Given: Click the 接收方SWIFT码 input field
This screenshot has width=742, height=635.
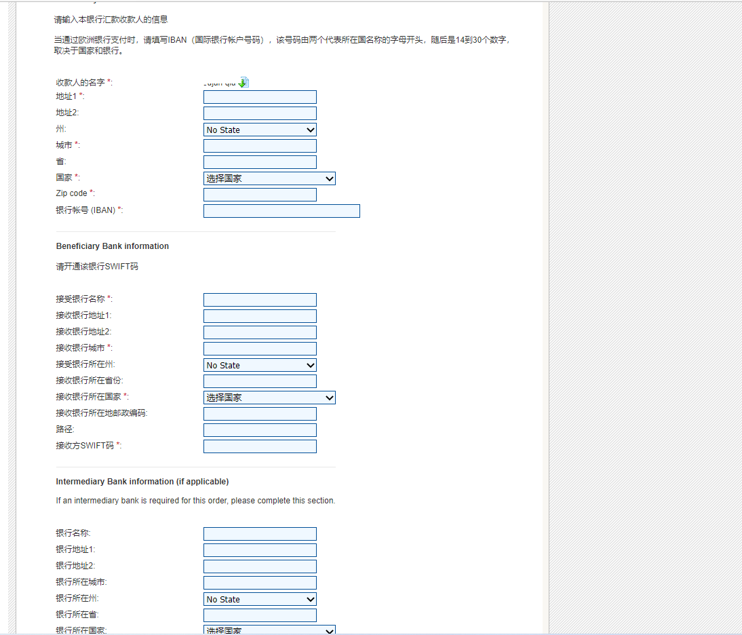Looking at the screenshot, I should [x=260, y=446].
